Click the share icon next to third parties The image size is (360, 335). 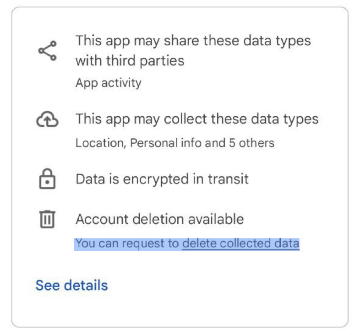tap(47, 51)
